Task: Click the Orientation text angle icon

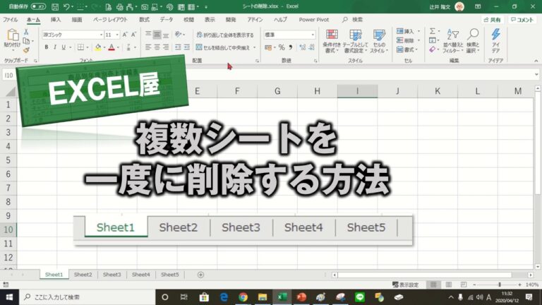Action: (178, 34)
